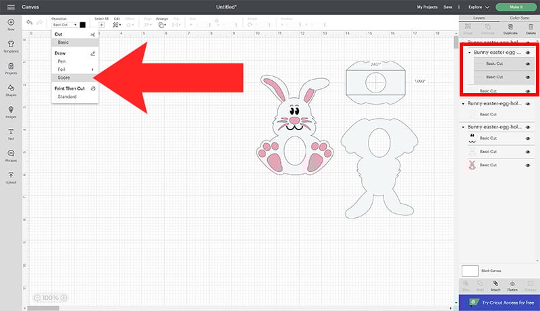
Task: Click the Group icon in Layers panel
Action: pos(468,26)
